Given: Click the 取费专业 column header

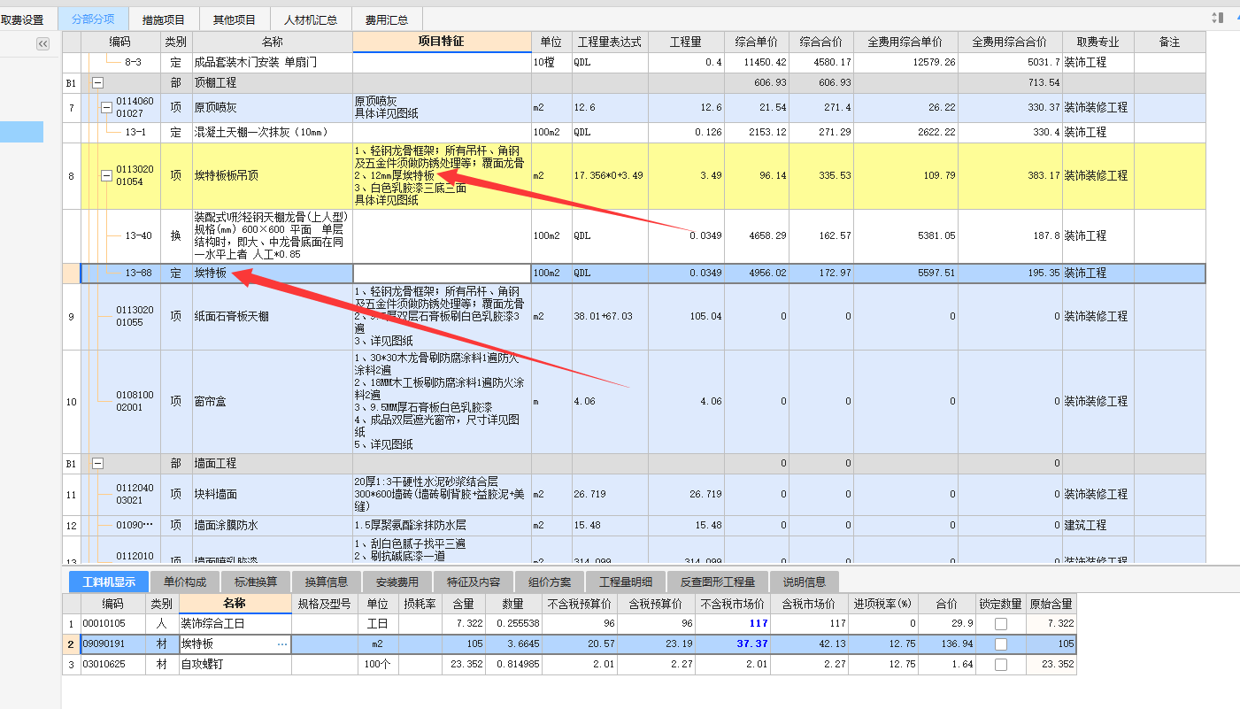Looking at the screenshot, I should (1098, 42).
